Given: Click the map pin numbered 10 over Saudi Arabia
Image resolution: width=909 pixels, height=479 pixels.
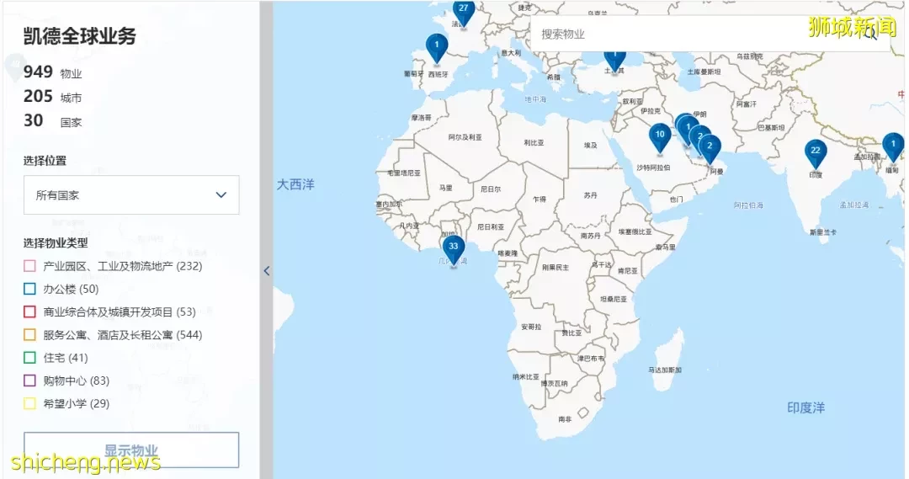Looking at the screenshot, I should [660, 138].
